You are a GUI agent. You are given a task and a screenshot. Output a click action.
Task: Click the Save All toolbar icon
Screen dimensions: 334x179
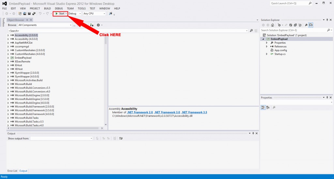pos(34,14)
